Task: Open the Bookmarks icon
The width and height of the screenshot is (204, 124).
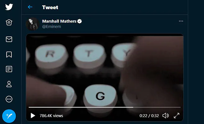Action: pyautogui.click(x=9, y=54)
